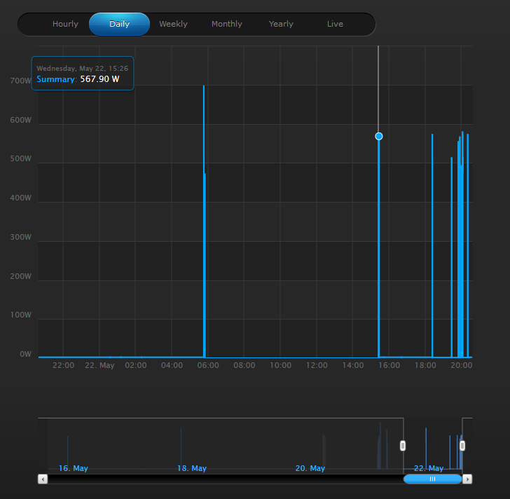Click the 20. May label in navigator
Viewport: 510px width, 499px height.
click(310, 468)
